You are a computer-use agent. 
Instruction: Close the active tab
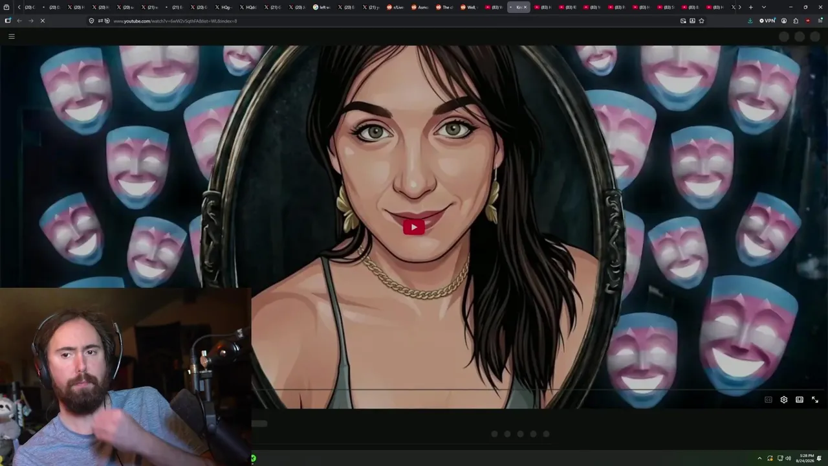click(525, 7)
